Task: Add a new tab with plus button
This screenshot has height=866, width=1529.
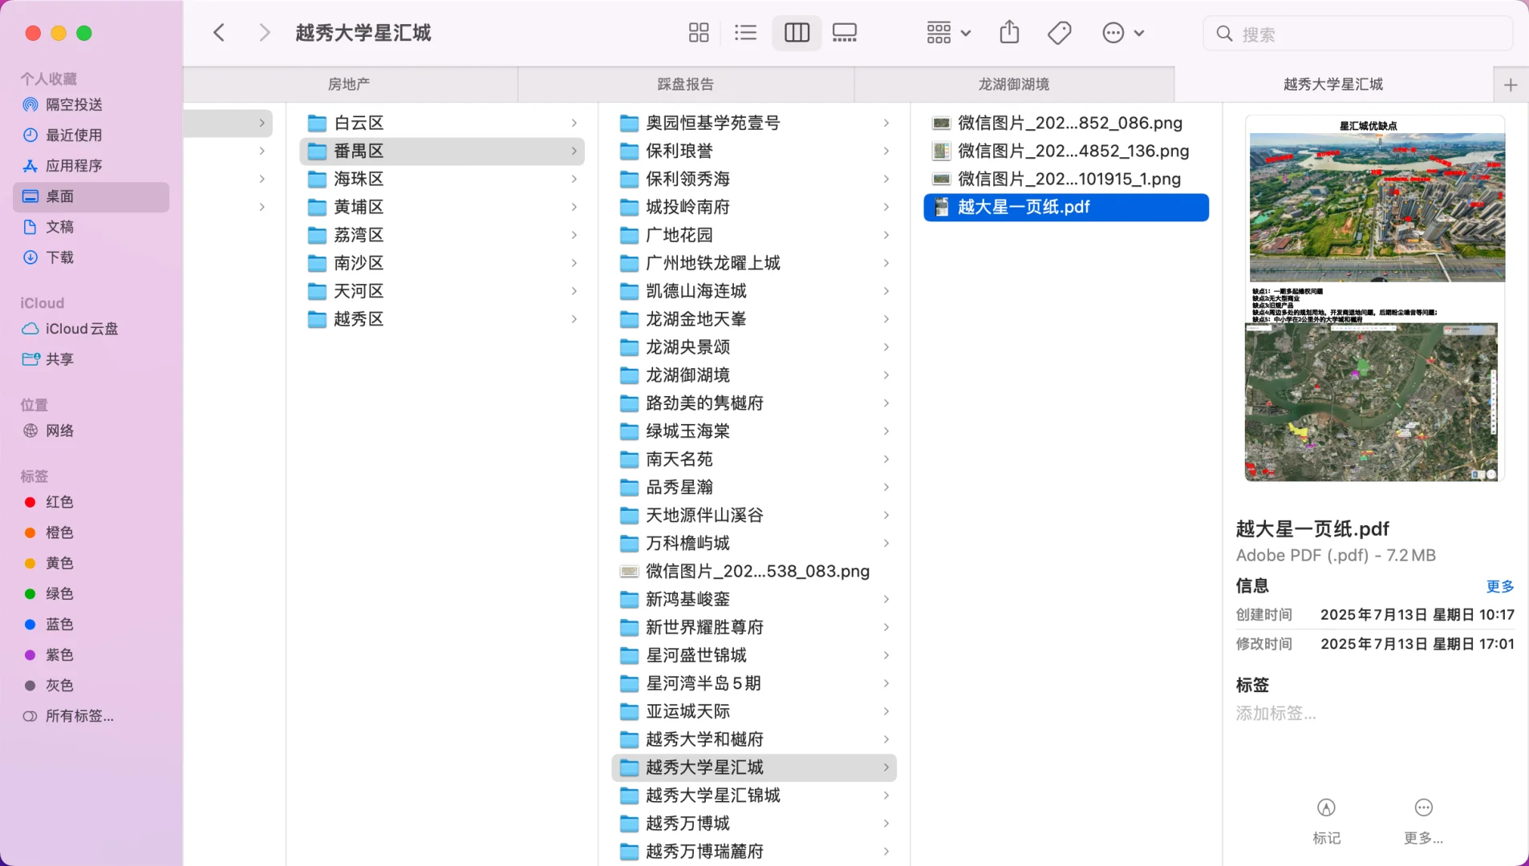Action: coord(1511,85)
